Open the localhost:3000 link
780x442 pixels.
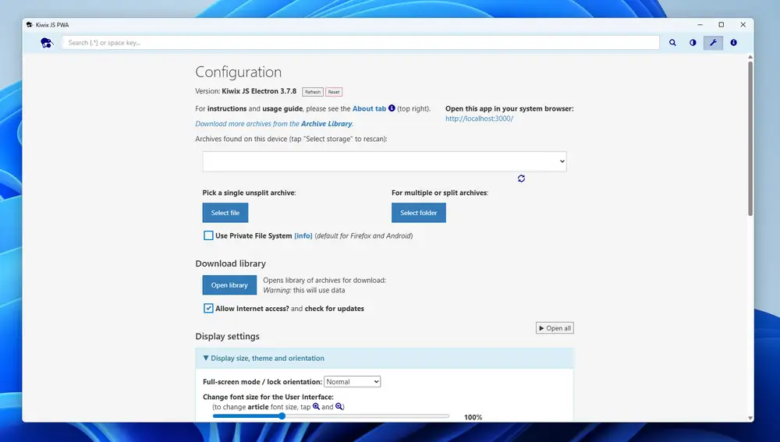(479, 119)
